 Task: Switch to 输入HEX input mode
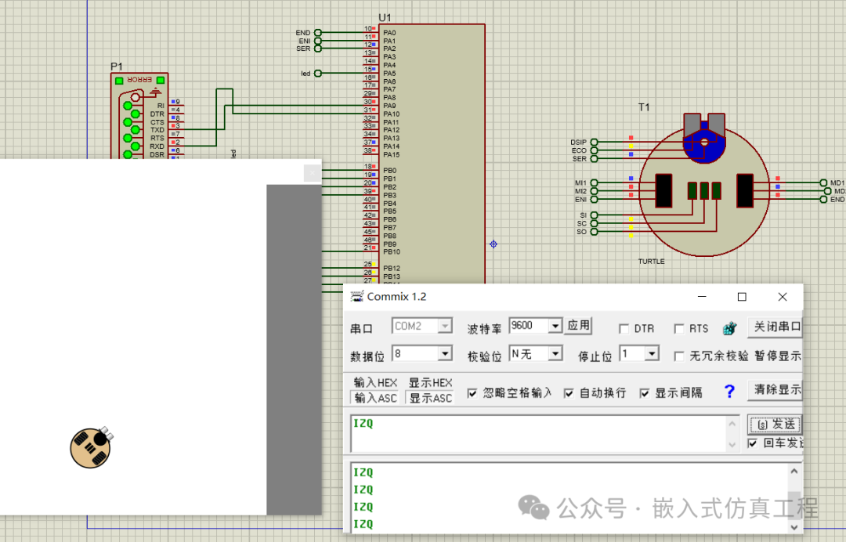coord(375,382)
